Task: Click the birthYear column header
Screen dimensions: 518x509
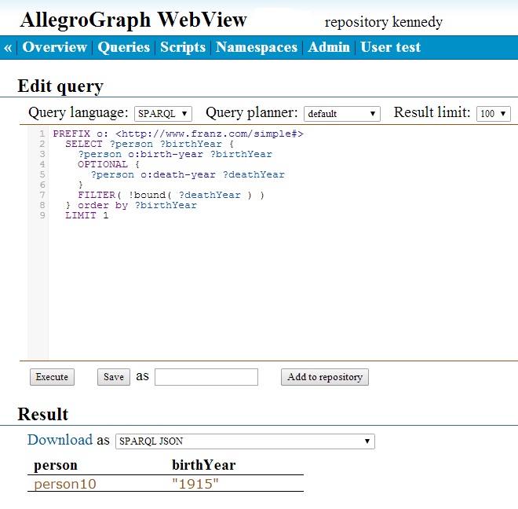Action: tap(204, 465)
